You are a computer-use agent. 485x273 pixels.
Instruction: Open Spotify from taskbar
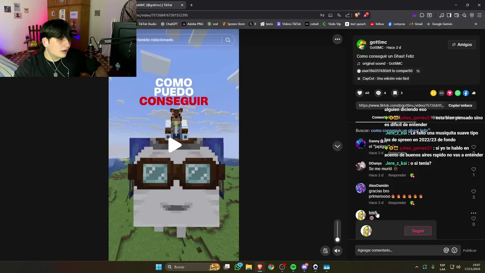(x=293, y=267)
